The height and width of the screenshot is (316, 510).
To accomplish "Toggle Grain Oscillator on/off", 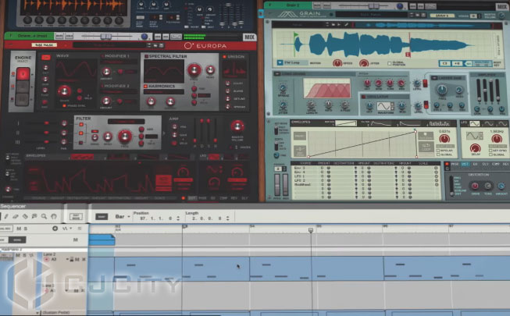I will (x=364, y=97).
